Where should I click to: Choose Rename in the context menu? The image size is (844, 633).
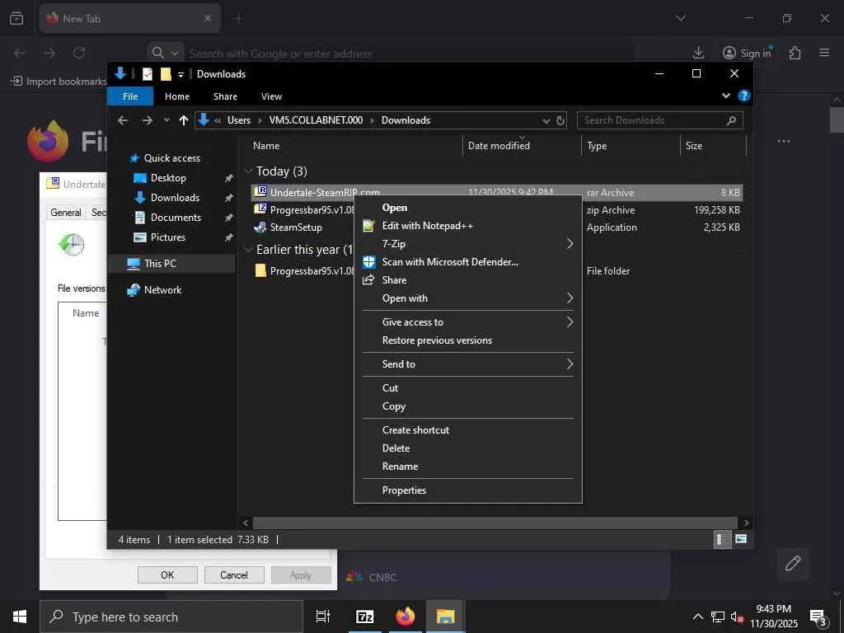[400, 467]
